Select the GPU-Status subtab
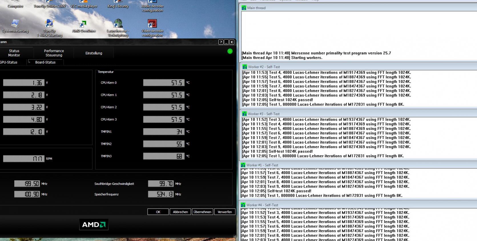Image resolution: width=477 pixels, height=241 pixels. [x=9, y=62]
